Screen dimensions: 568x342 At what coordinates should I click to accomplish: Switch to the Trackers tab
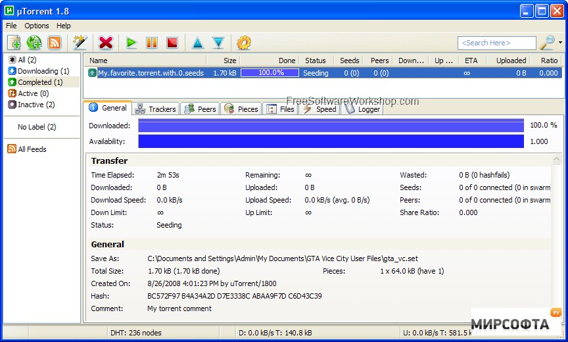156,109
